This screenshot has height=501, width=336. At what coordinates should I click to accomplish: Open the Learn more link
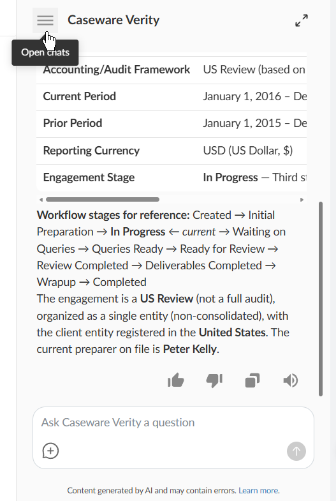click(258, 490)
